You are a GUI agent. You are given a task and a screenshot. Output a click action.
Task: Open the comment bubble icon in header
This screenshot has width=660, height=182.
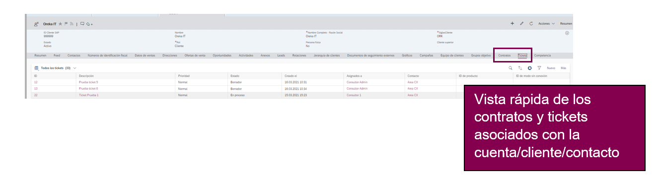click(82, 24)
